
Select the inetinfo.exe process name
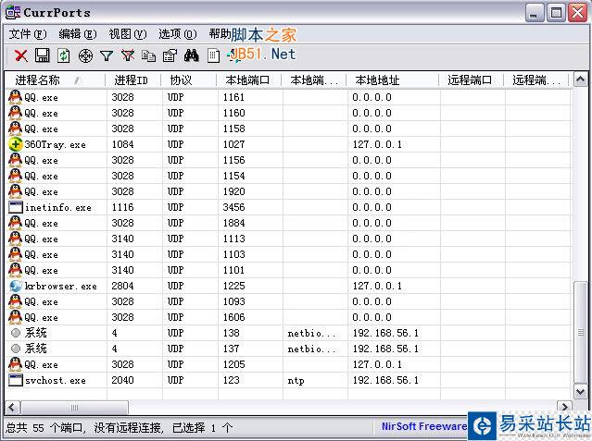point(58,207)
